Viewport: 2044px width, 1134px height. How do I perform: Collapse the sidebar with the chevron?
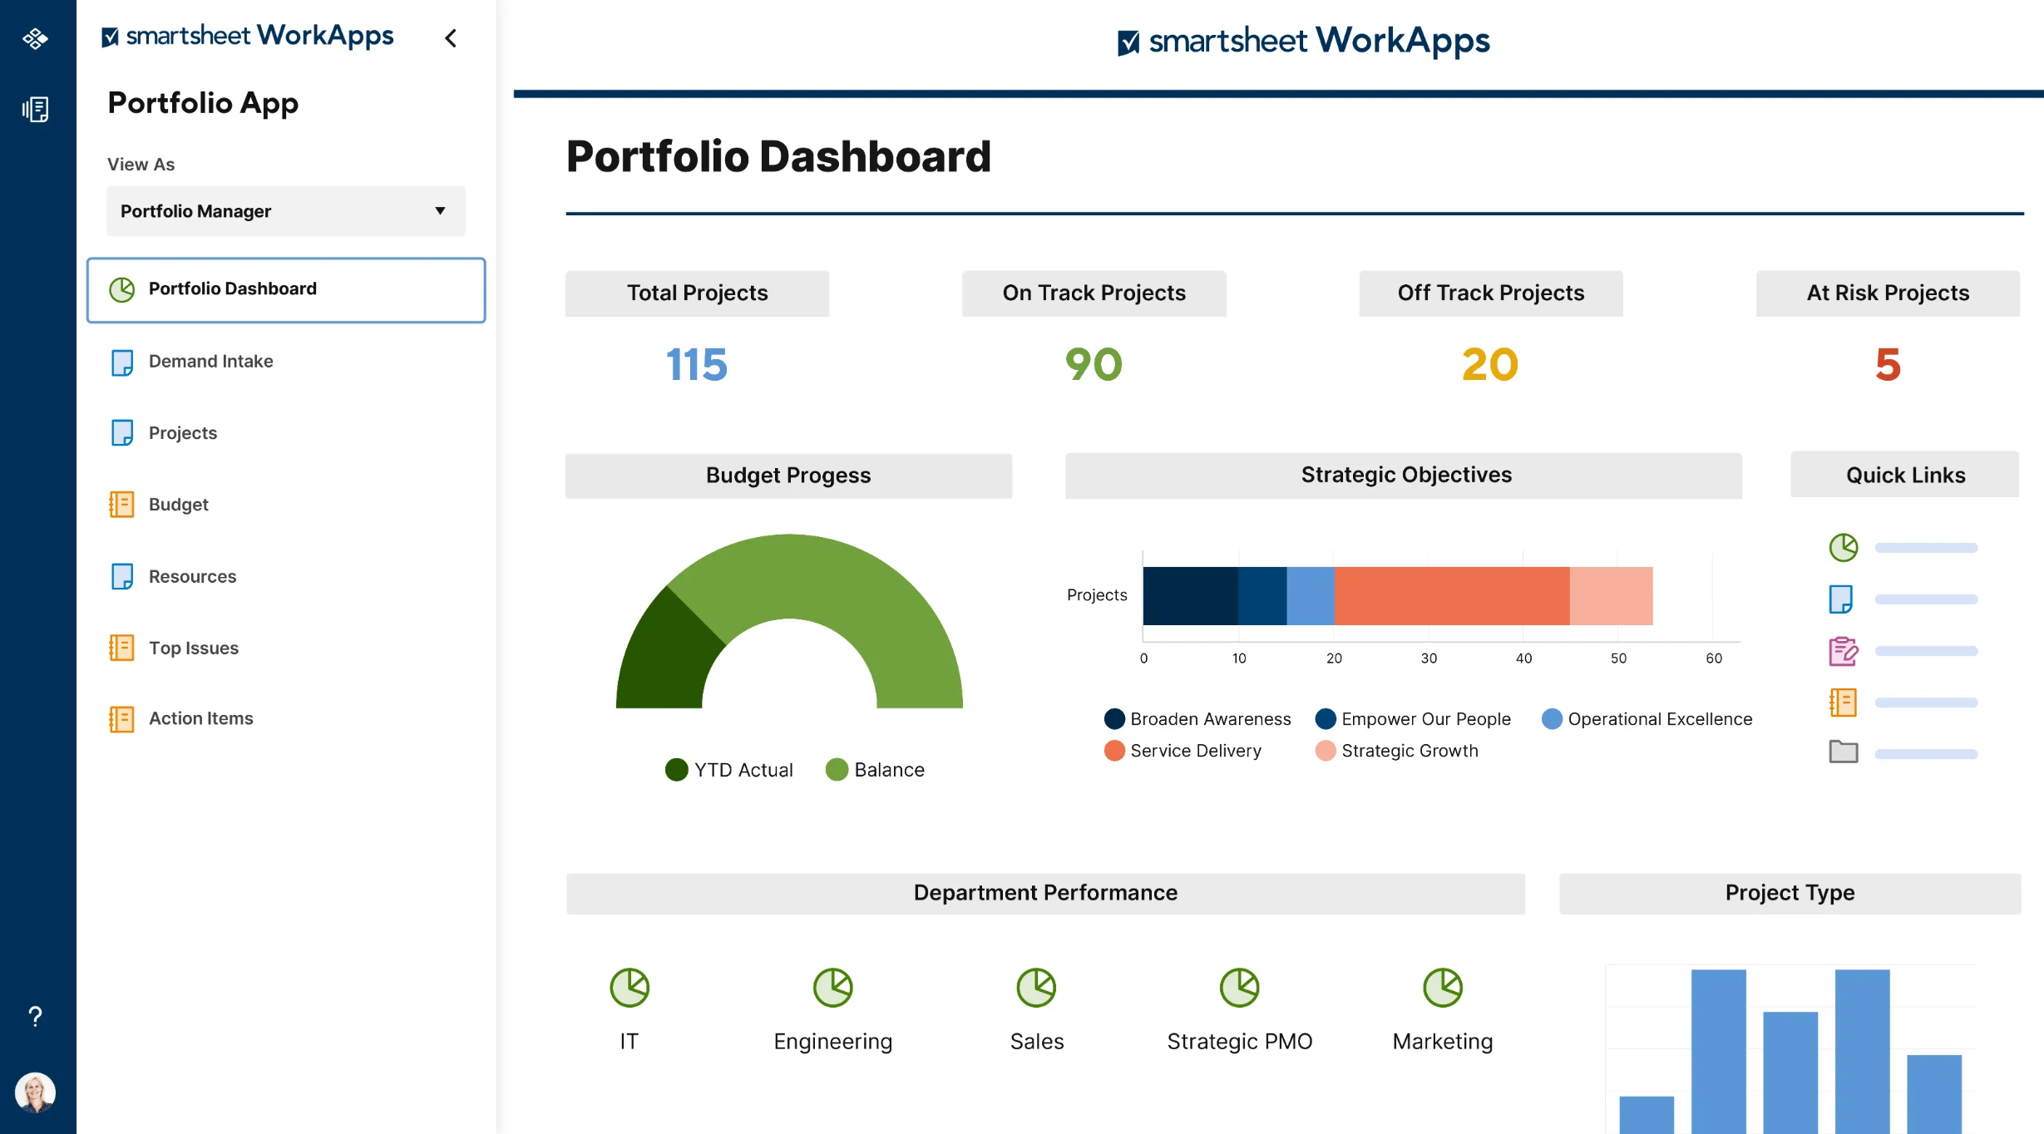point(451,38)
